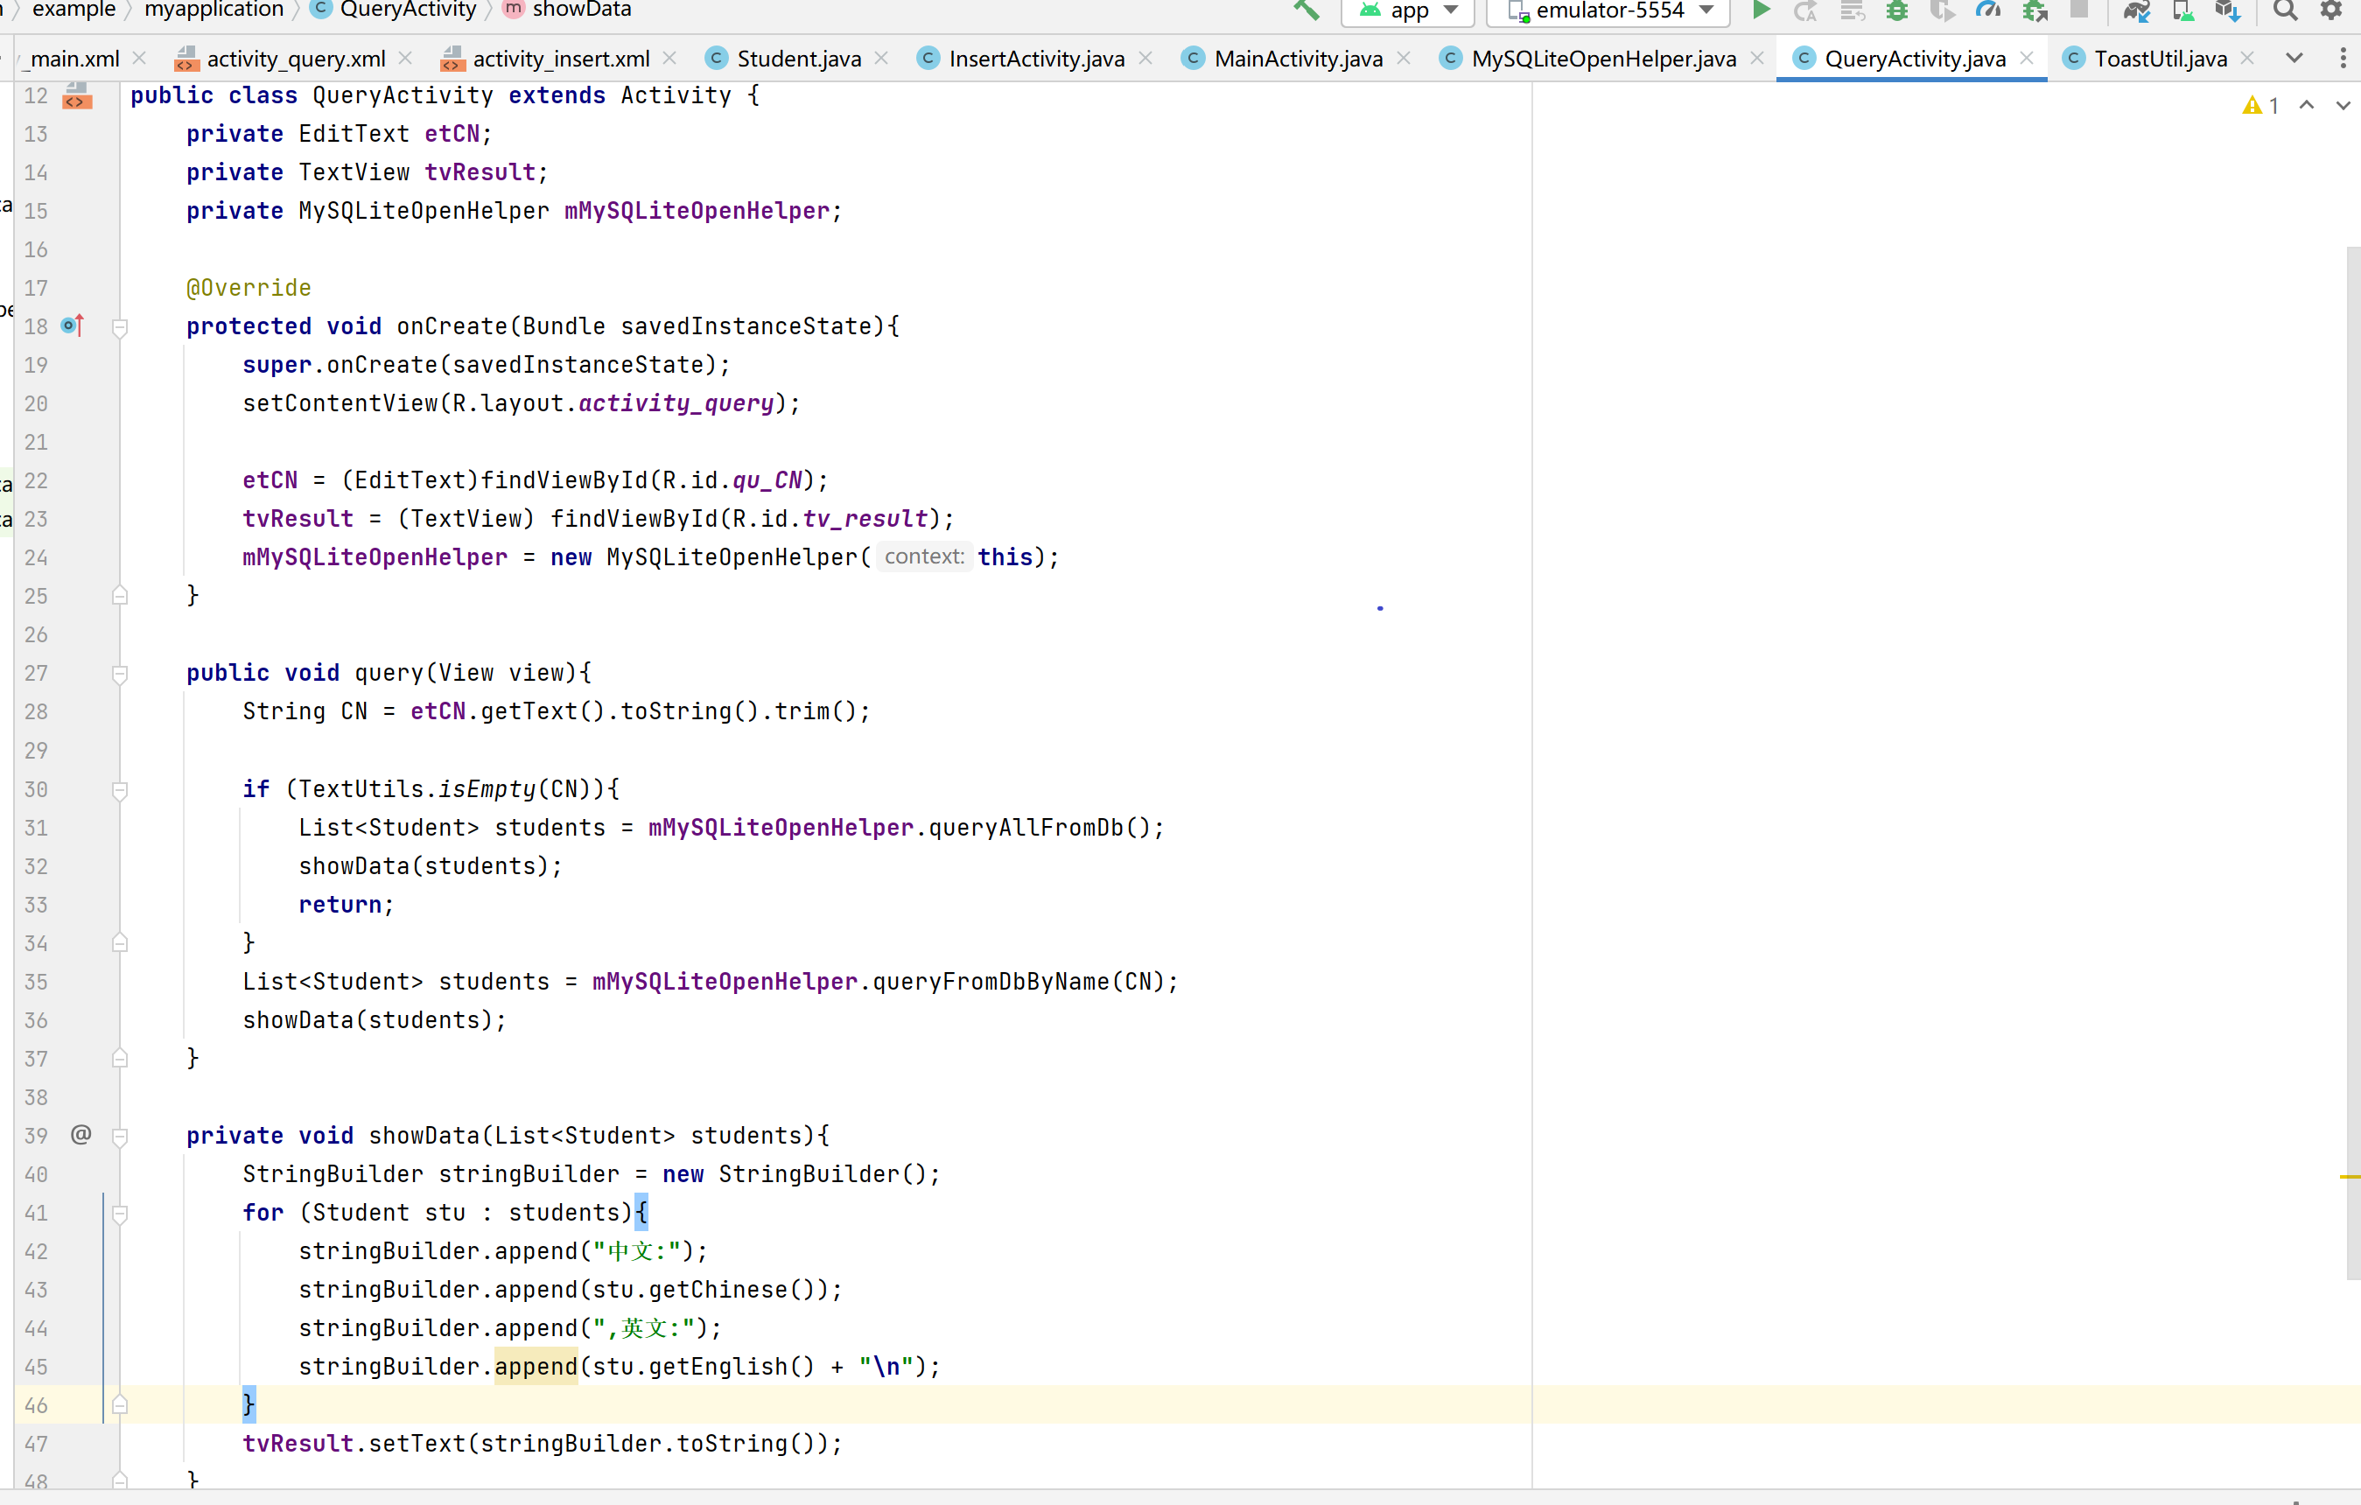Show hidden editor tabs chevron

click(2294, 59)
